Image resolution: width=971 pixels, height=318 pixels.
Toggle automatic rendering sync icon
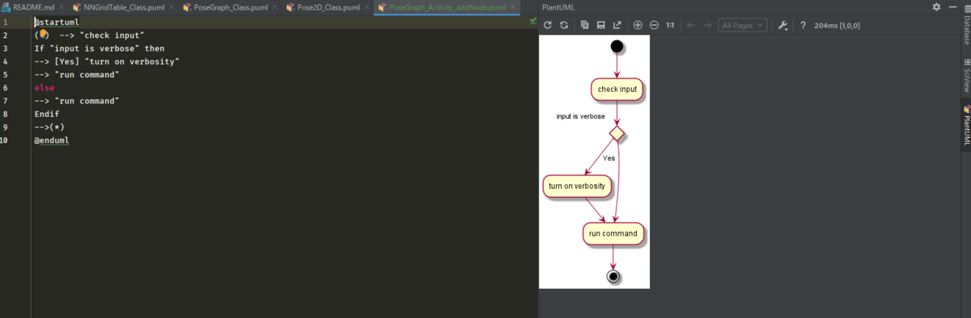(564, 25)
